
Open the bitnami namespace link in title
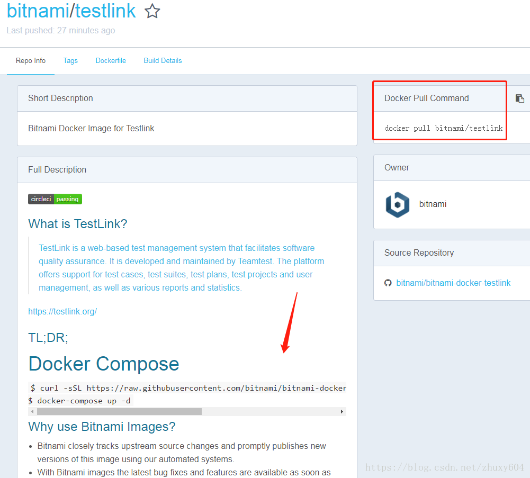[38, 11]
